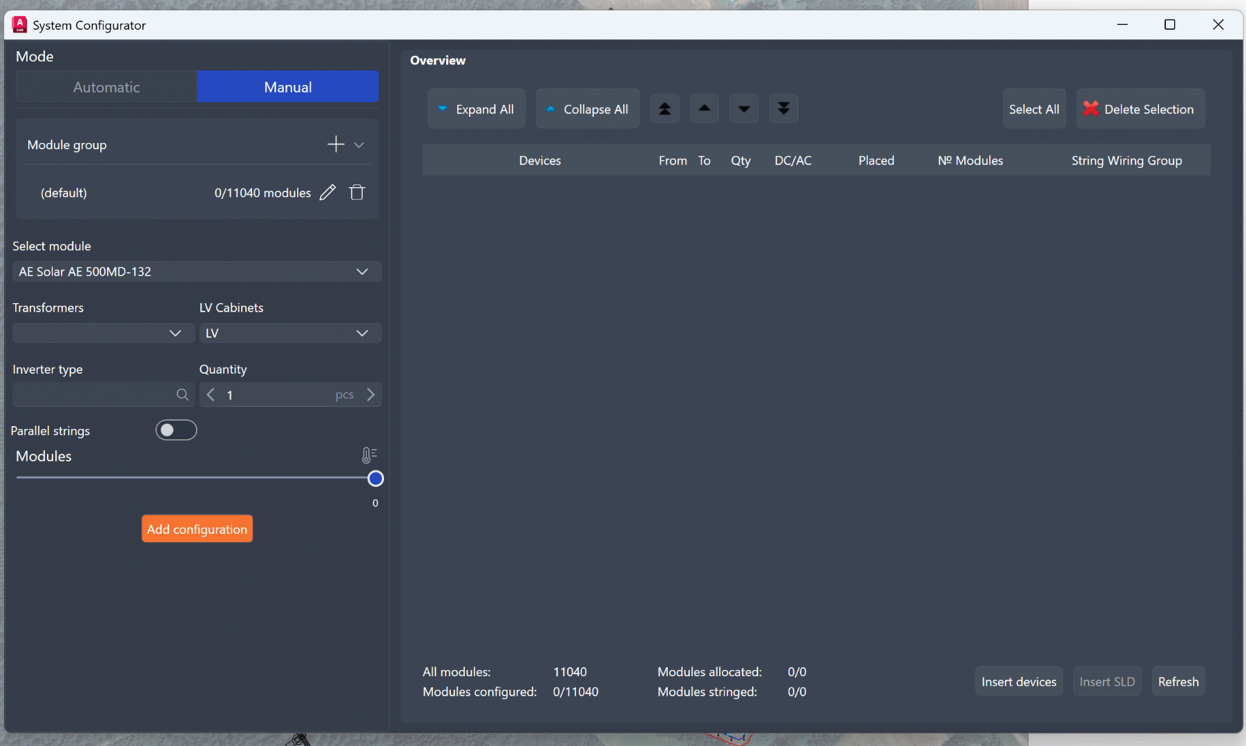Image resolution: width=1246 pixels, height=746 pixels.
Task: Move selection down one arrow
Action: click(744, 109)
